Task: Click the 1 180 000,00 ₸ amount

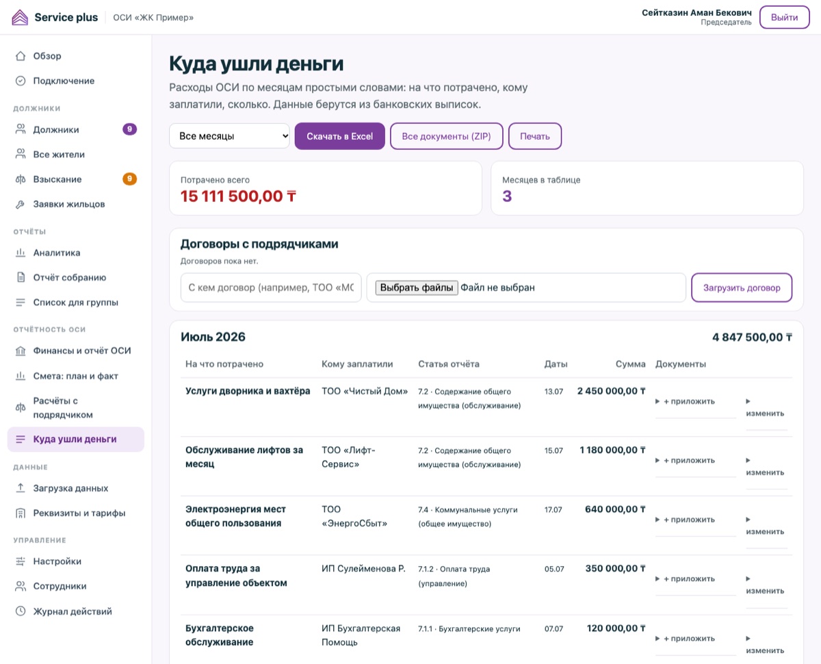Action: pyautogui.click(x=612, y=450)
